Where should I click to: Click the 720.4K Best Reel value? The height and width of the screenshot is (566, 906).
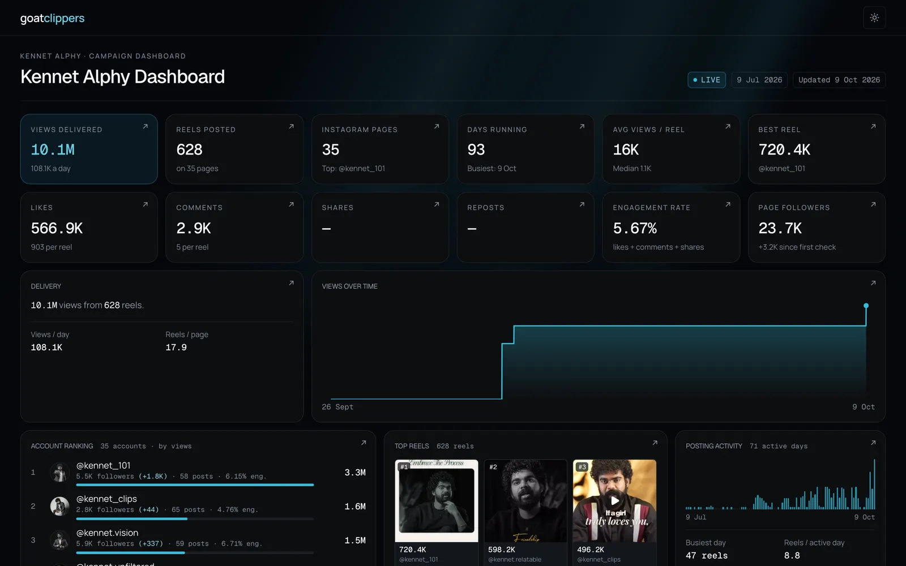pyautogui.click(x=784, y=150)
